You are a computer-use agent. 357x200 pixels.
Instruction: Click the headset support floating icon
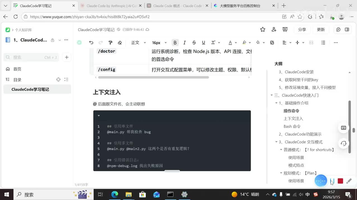344,143
